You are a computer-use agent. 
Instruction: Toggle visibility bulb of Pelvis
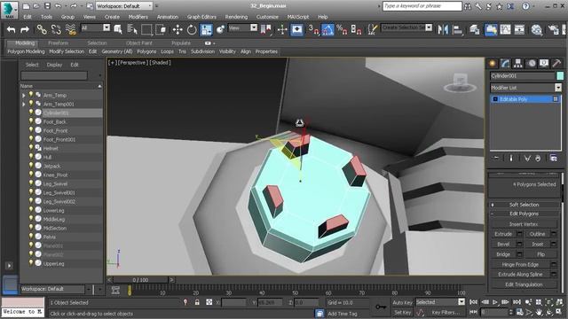pos(31,237)
